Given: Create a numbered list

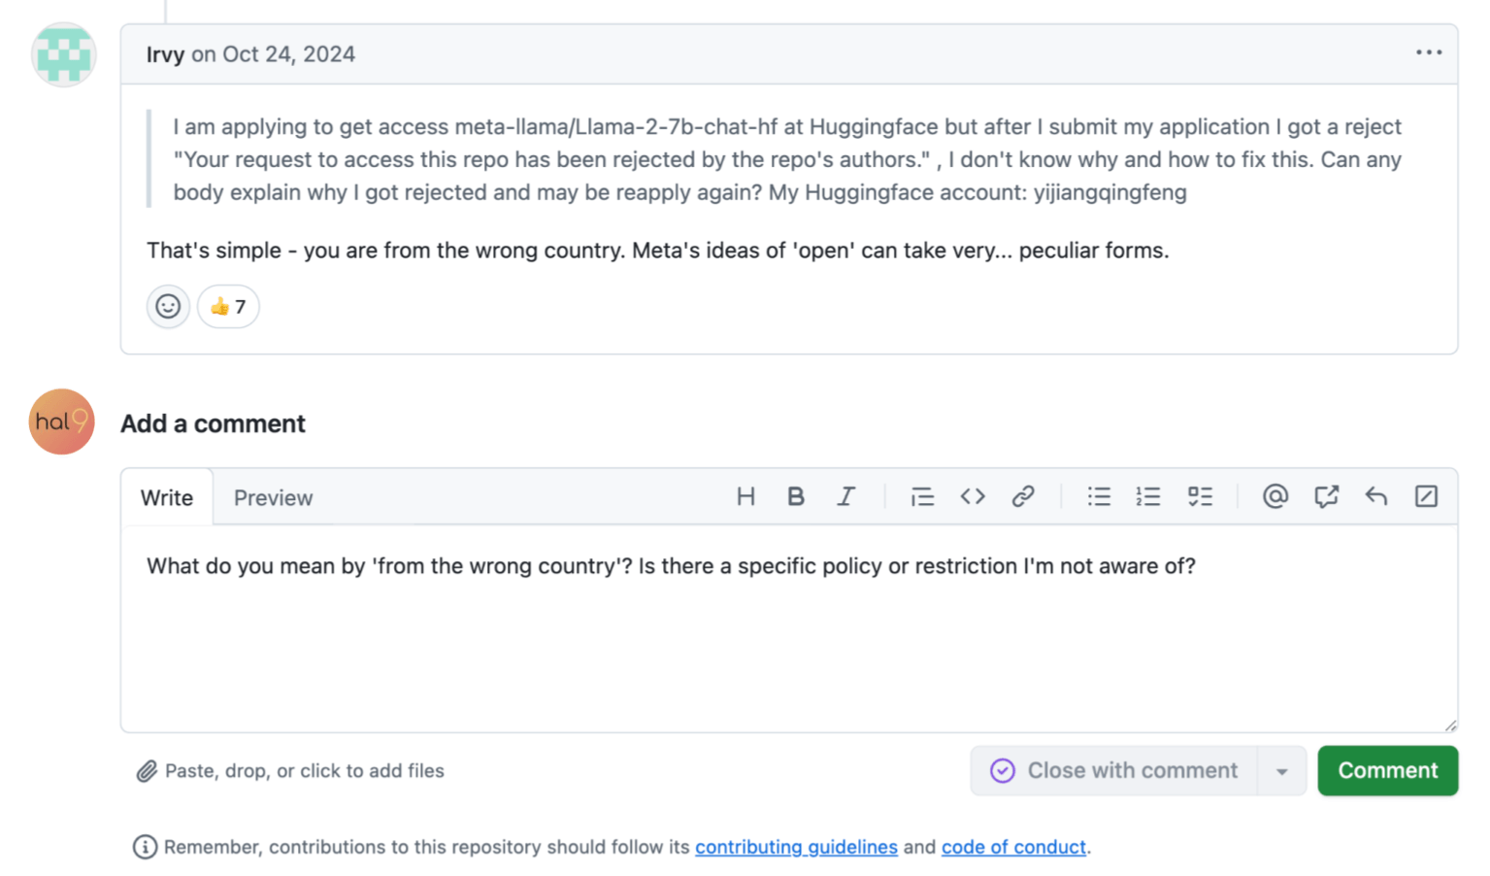Looking at the screenshot, I should [1148, 497].
